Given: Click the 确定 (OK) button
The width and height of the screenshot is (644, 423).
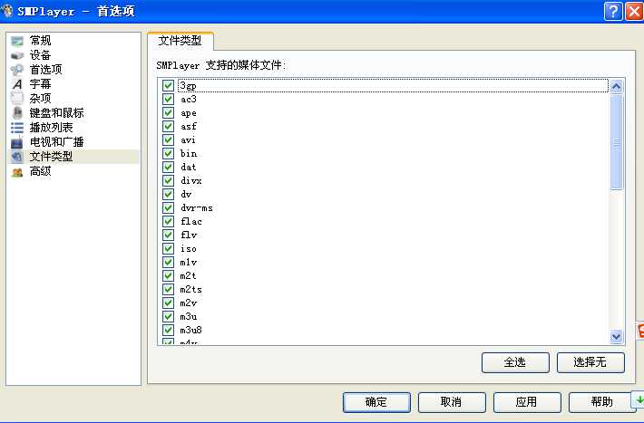Looking at the screenshot, I should coord(376,402).
